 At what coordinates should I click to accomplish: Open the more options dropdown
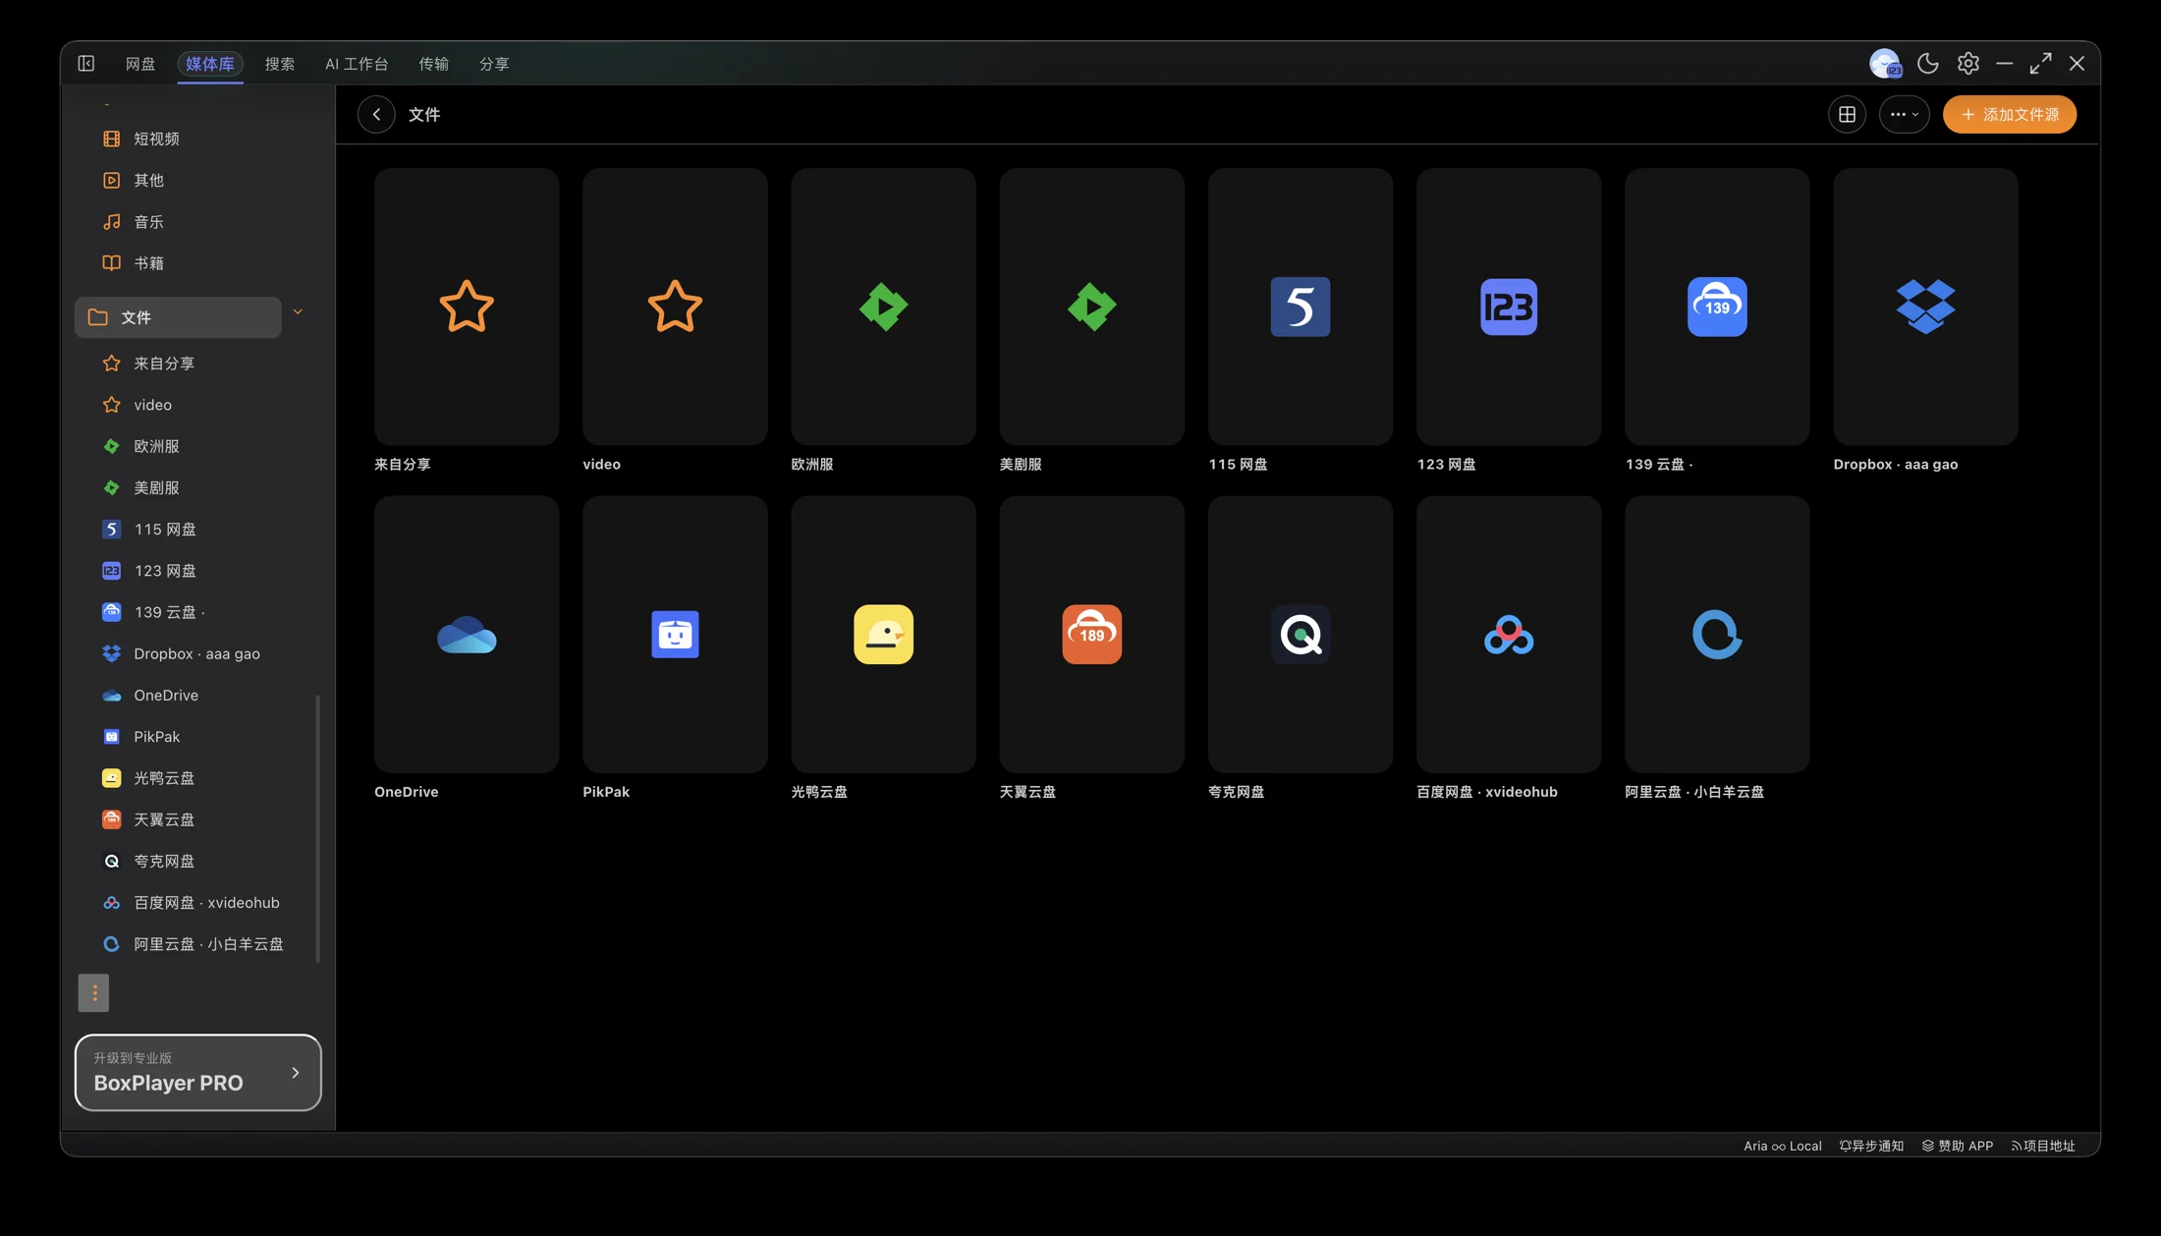pos(1904,114)
